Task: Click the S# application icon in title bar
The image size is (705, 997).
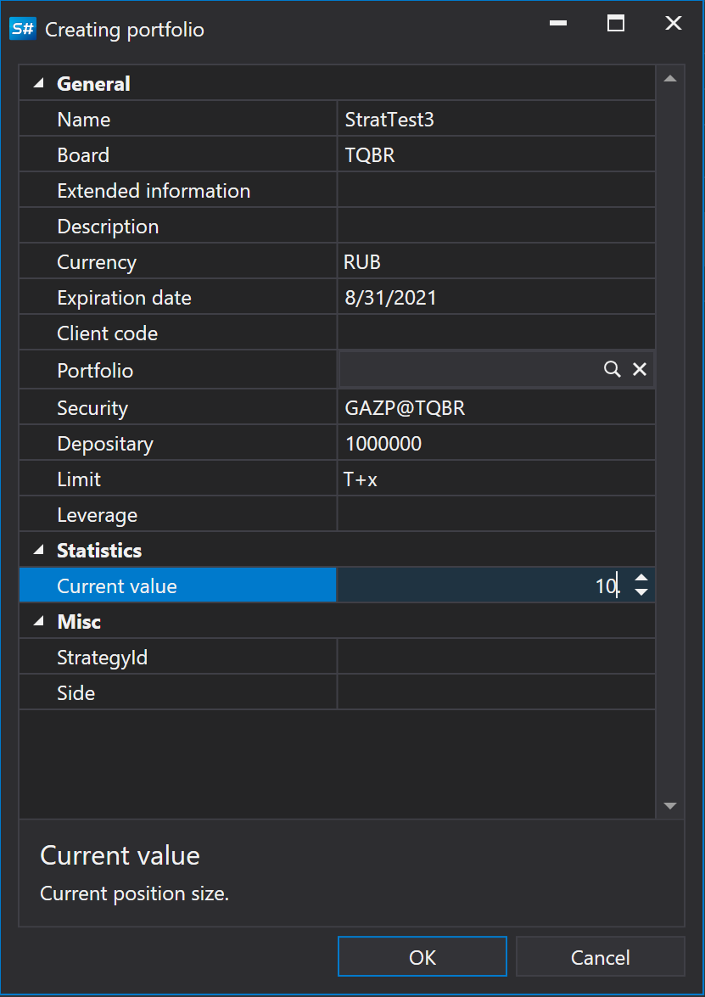Action: (22, 29)
